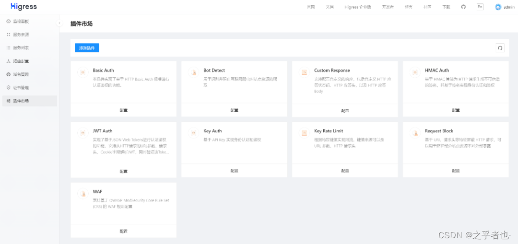This screenshot has width=518, height=244.
Task: Click the Request Block plugin icon
Action: 415,133
